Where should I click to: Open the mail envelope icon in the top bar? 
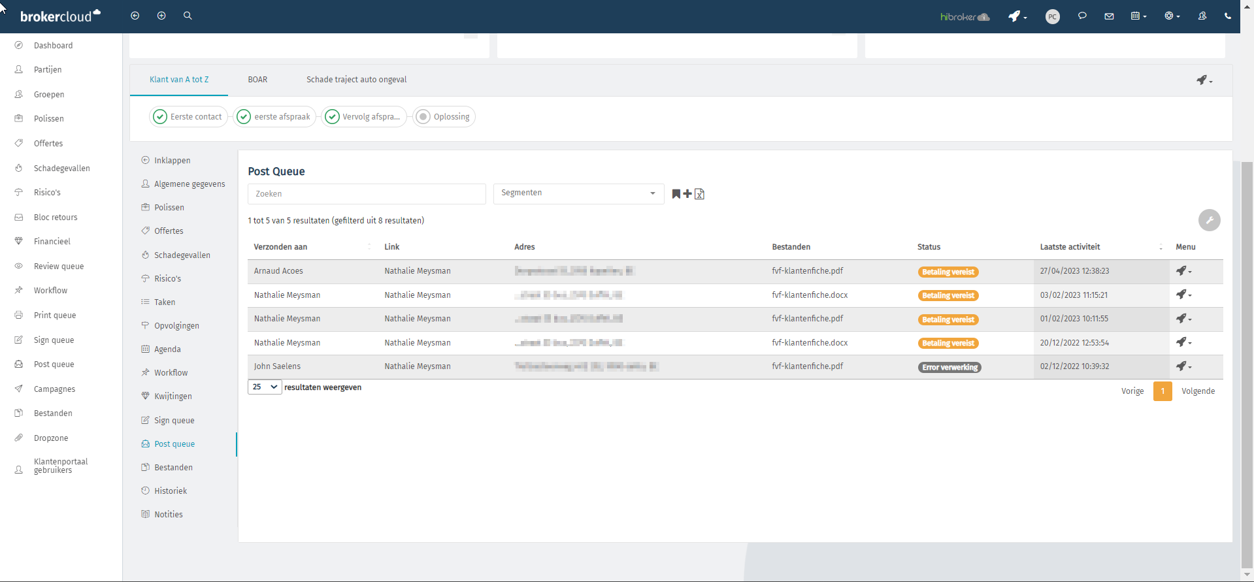coord(1109,16)
